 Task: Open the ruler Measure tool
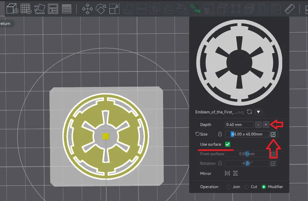[290, 9]
